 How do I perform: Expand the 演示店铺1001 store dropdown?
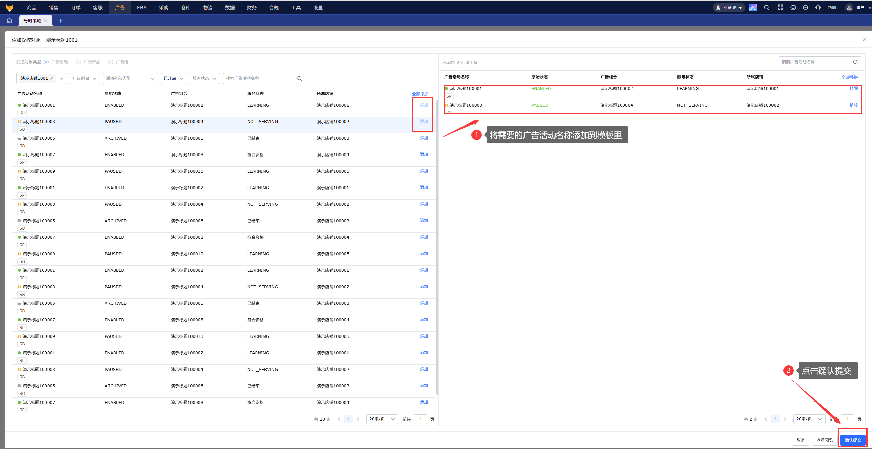click(x=62, y=78)
